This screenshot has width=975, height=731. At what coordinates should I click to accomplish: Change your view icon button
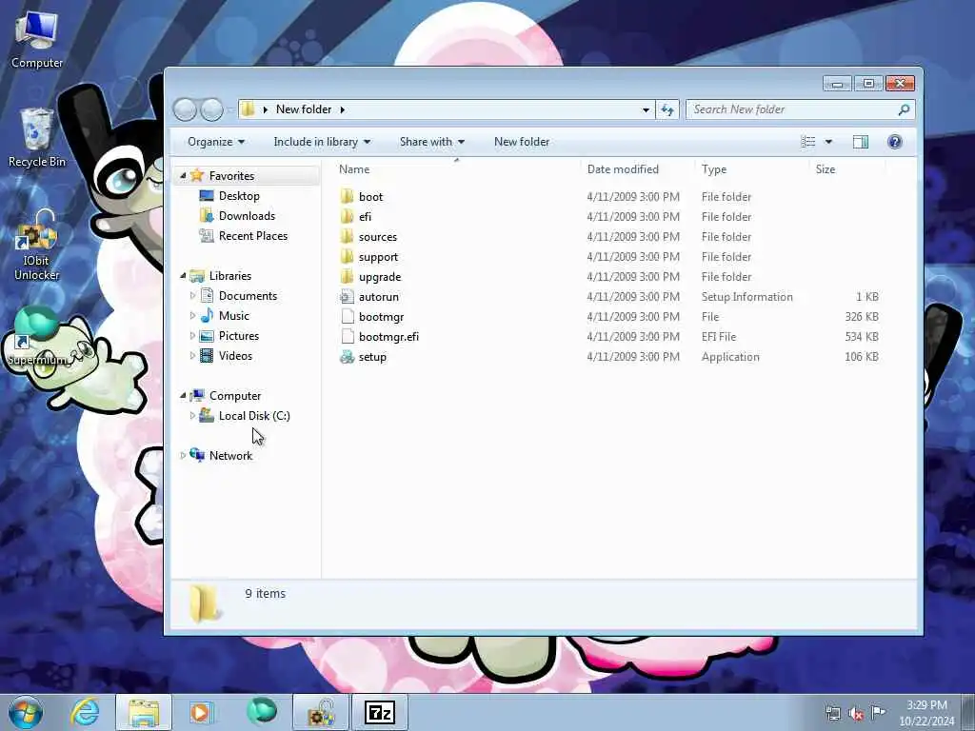click(807, 142)
